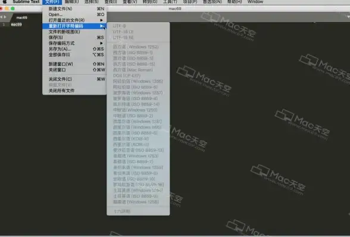Expand the 保存编码方式 submenu

[74, 43]
